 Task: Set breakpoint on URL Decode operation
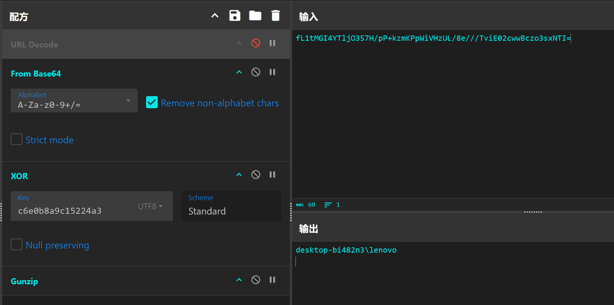click(x=272, y=43)
